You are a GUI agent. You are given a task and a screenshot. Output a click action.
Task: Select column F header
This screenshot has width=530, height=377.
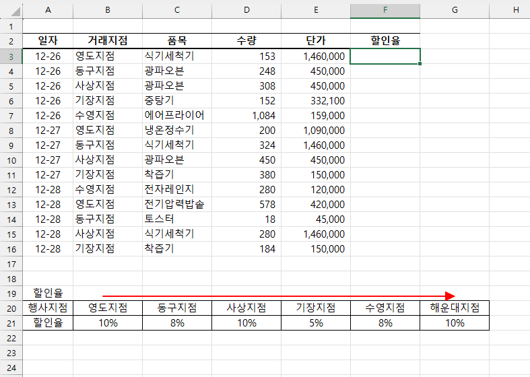(385, 11)
